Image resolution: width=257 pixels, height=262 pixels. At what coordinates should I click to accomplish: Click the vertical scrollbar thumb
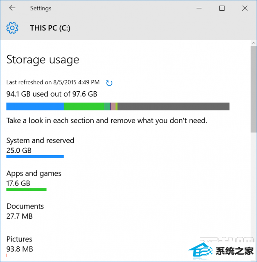point(254,89)
